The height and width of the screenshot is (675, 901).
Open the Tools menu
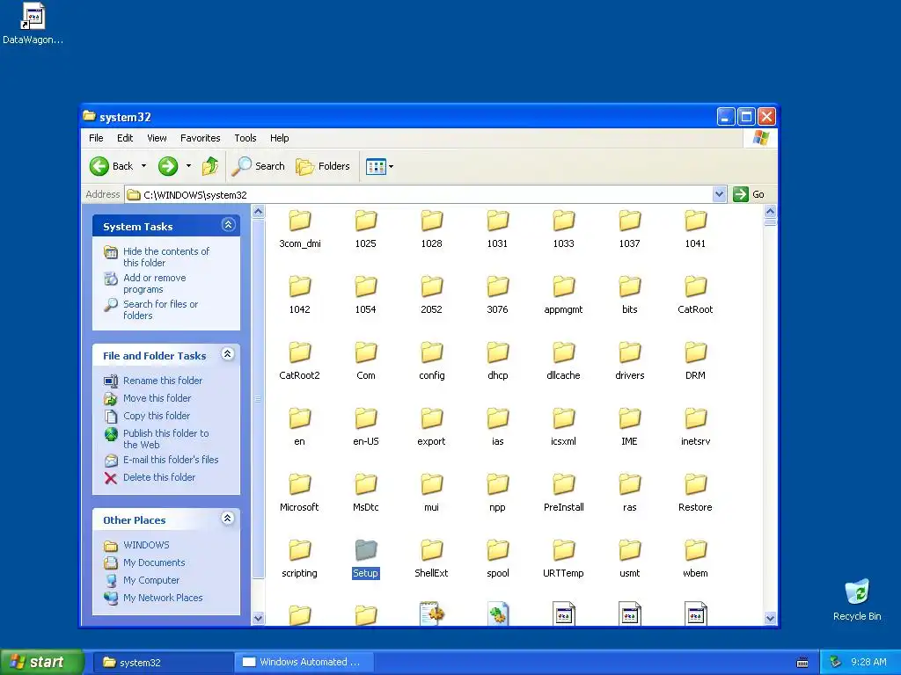point(245,138)
